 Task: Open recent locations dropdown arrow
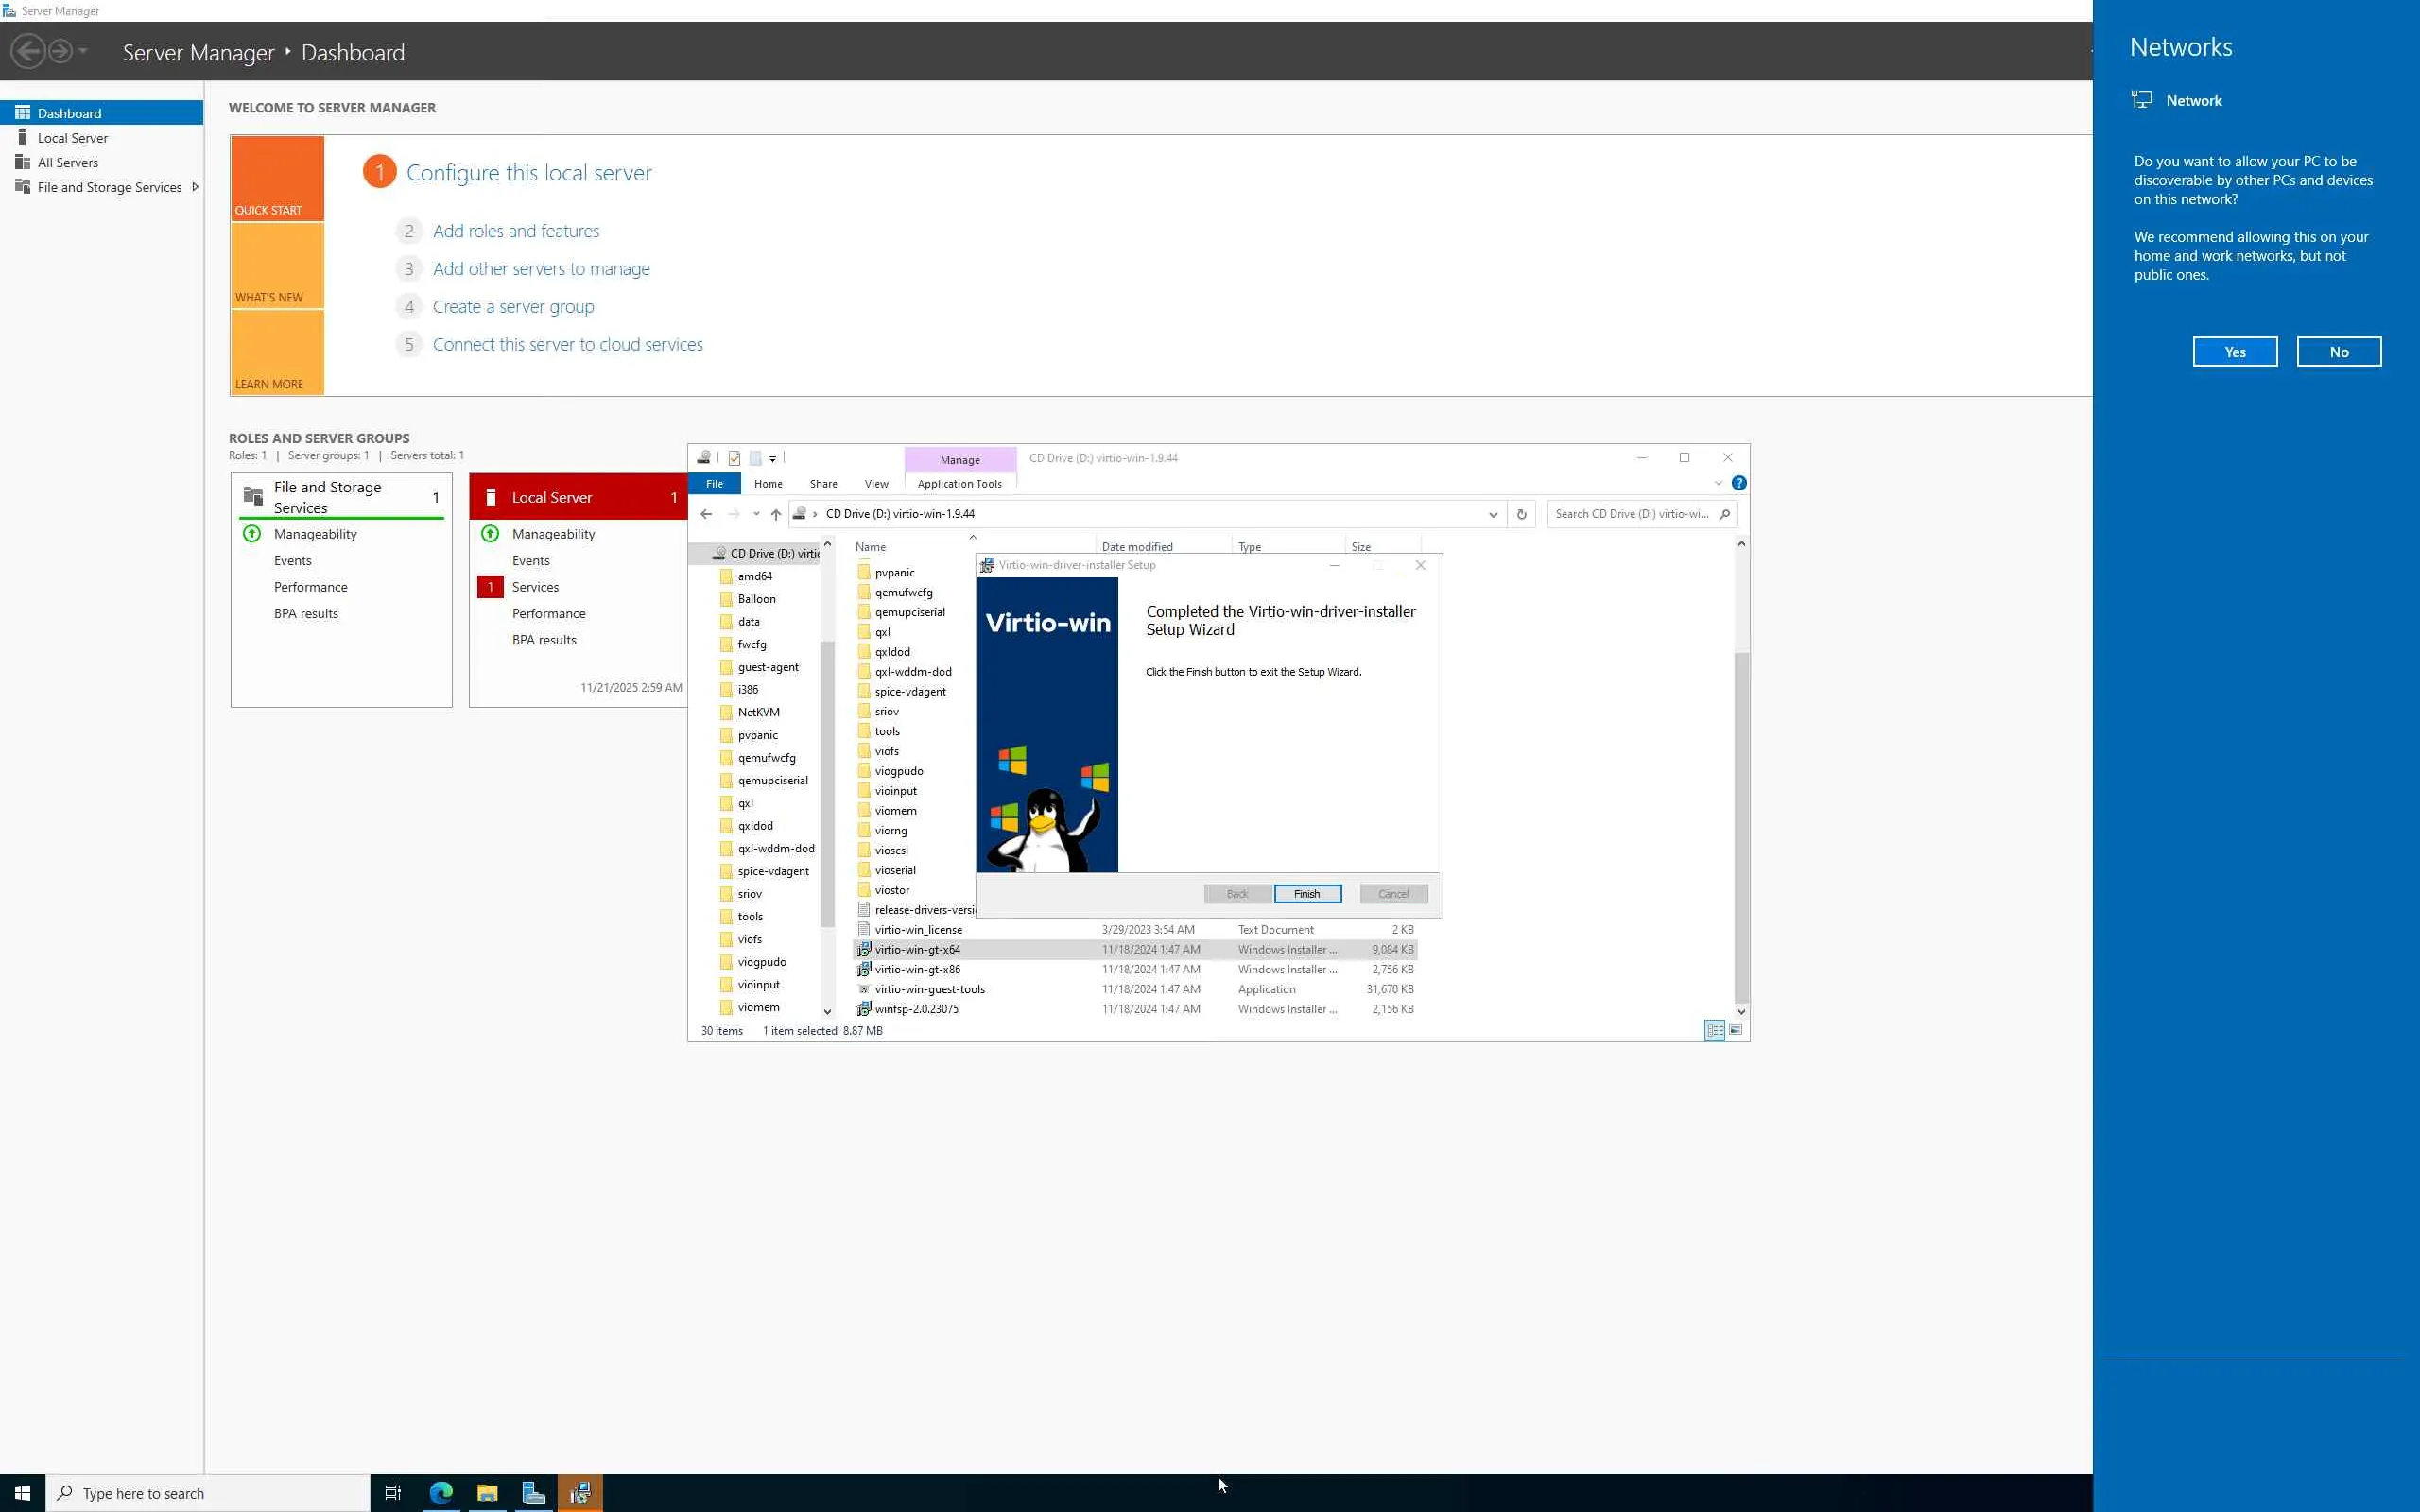[x=756, y=514]
